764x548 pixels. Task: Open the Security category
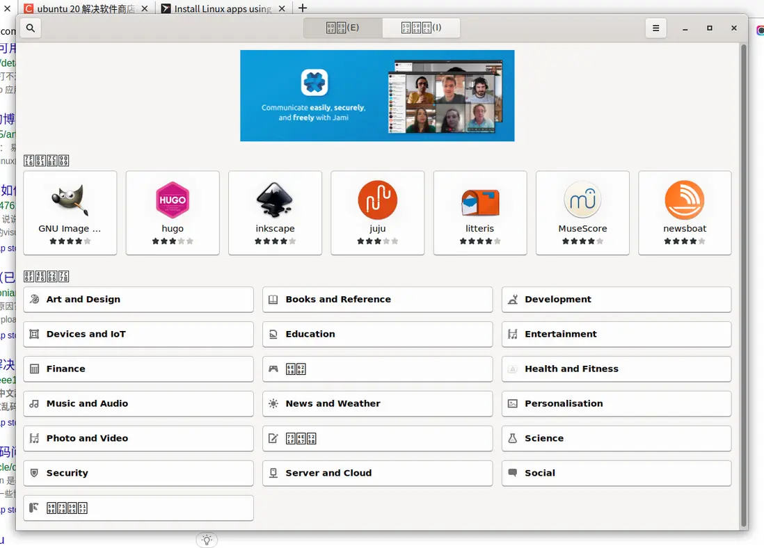click(138, 473)
